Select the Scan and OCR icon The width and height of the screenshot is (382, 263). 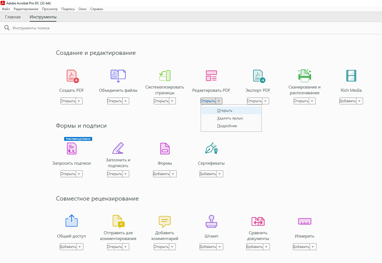point(304,76)
